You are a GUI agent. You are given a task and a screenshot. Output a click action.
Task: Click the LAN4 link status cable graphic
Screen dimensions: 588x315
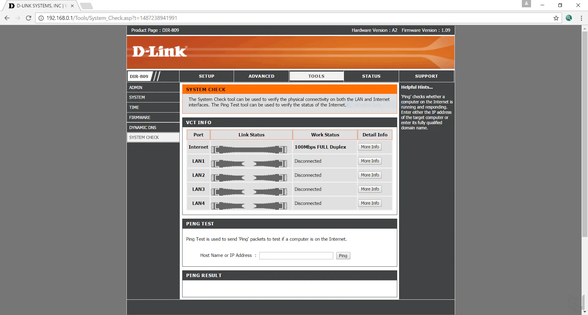[x=249, y=206]
